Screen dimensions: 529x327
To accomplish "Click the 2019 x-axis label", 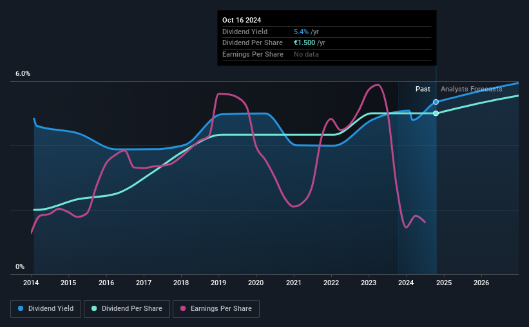I will tap(218, 283).
